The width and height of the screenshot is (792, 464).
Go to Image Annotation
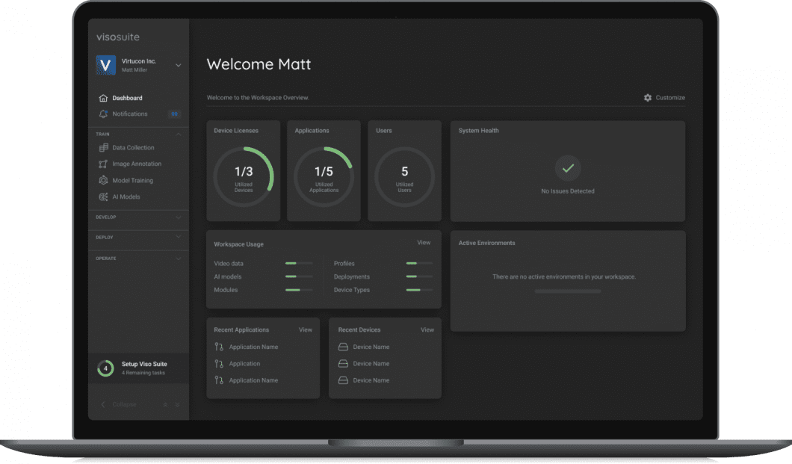pyautogui.click(x=138, y=164)
